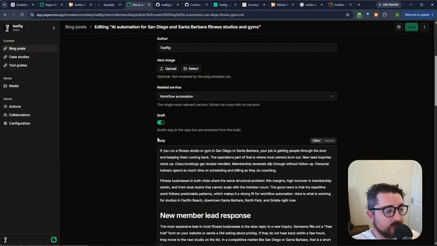Click the blue diamond extension icon
This screenshot has width=437, height=246.
click(368, 15)
